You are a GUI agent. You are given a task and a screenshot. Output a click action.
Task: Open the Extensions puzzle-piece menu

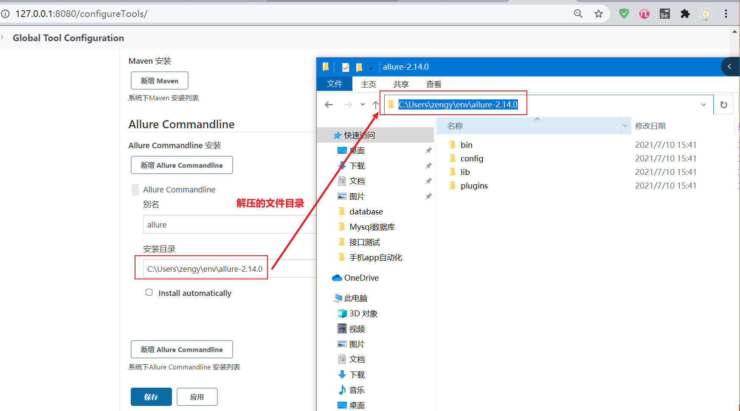(x=685, y=14)
